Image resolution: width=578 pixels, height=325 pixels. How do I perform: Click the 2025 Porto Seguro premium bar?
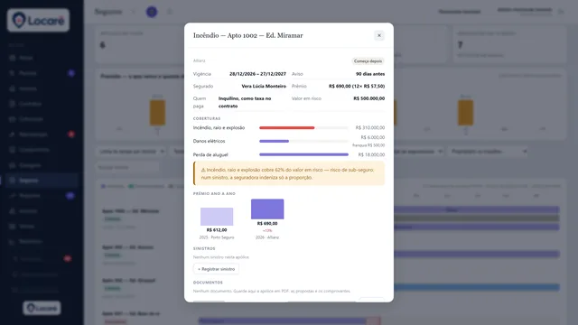(x=217, y=217)
